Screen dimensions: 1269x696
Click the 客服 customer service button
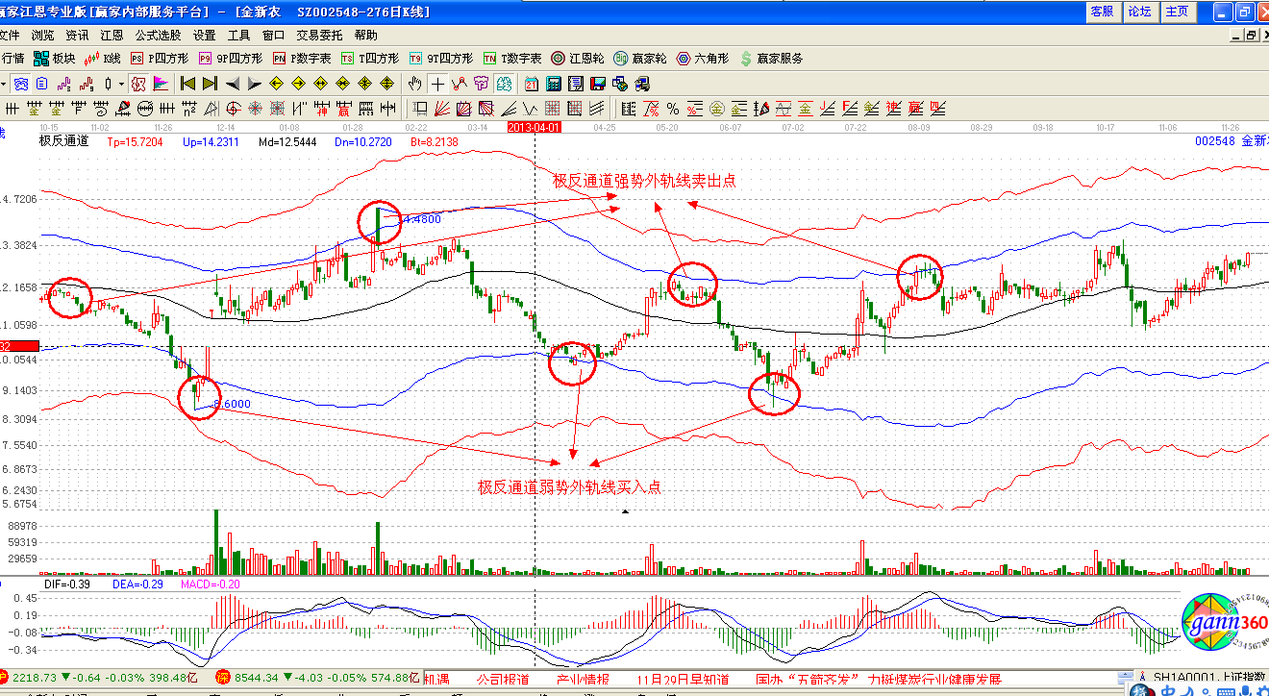[1102, 12]
